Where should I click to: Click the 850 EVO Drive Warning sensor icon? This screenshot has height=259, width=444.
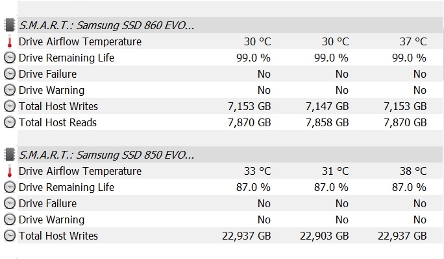click(x=10, y=220)
